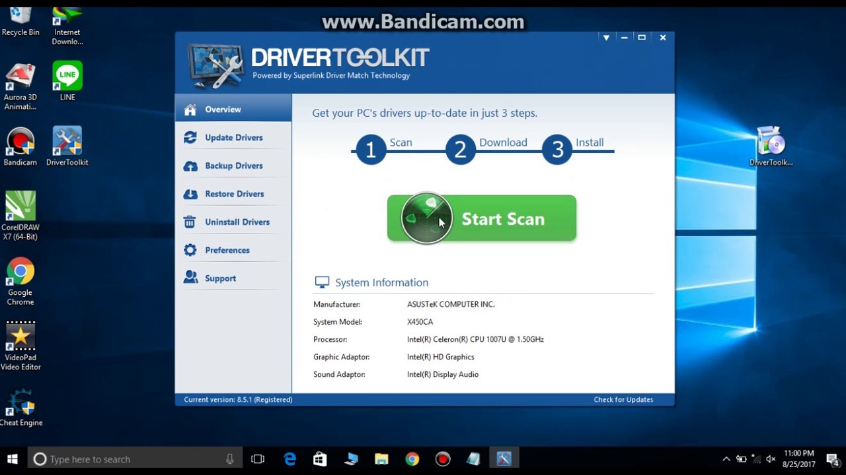Click the step 3 Install circle
This screenshot has height=475, width=846.
click(x=557, y=150)
